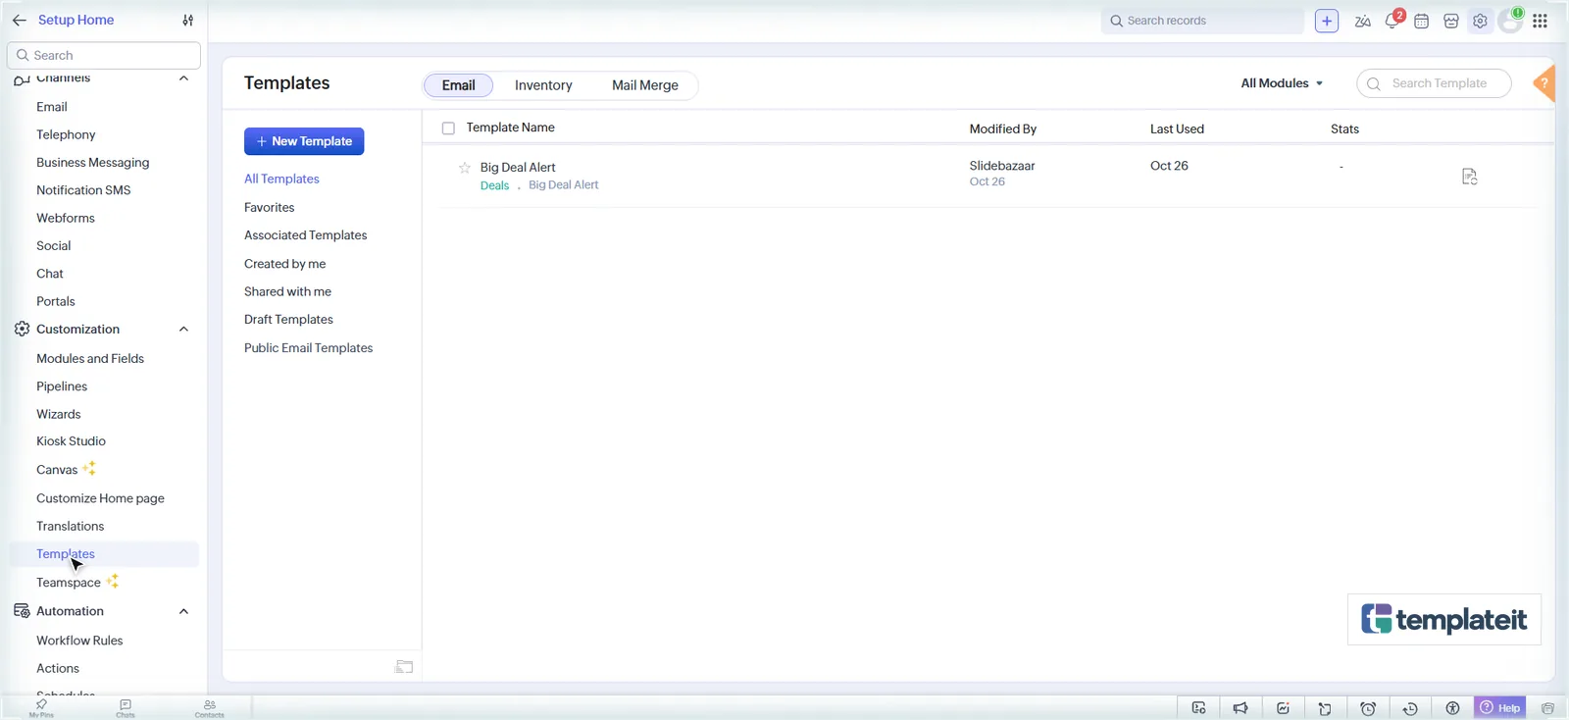Screen dimensions: 1569x720
Task: Open the user profile avatar
Action: point(1510,21)
